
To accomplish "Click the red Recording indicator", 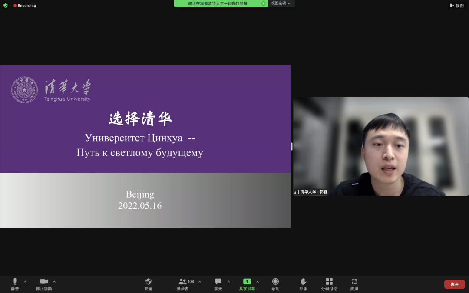I will (24, 5).
